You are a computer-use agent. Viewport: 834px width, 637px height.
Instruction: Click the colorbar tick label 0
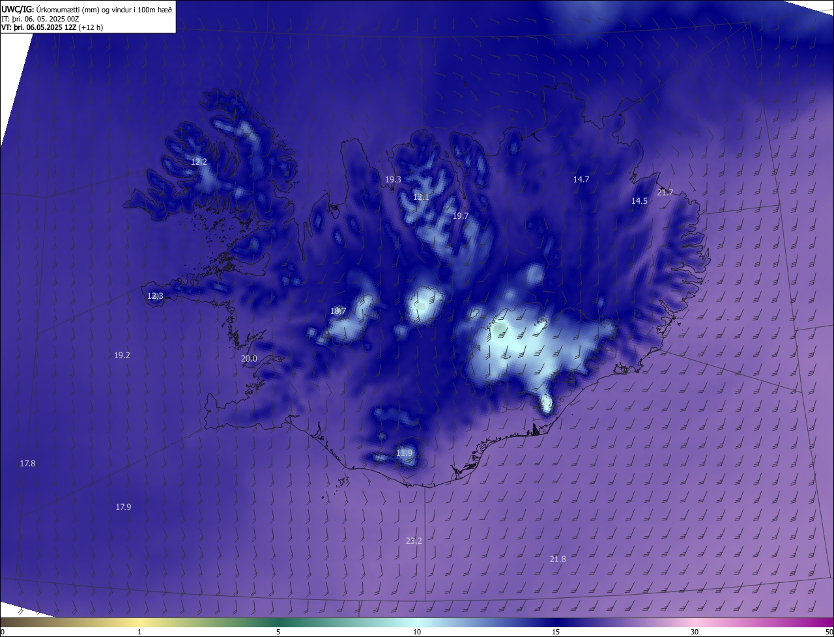coord(3,632)
